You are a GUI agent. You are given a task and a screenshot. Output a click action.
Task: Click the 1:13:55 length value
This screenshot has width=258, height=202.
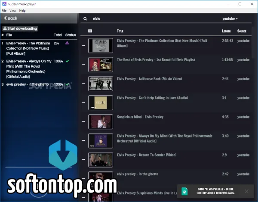[227, 59]
